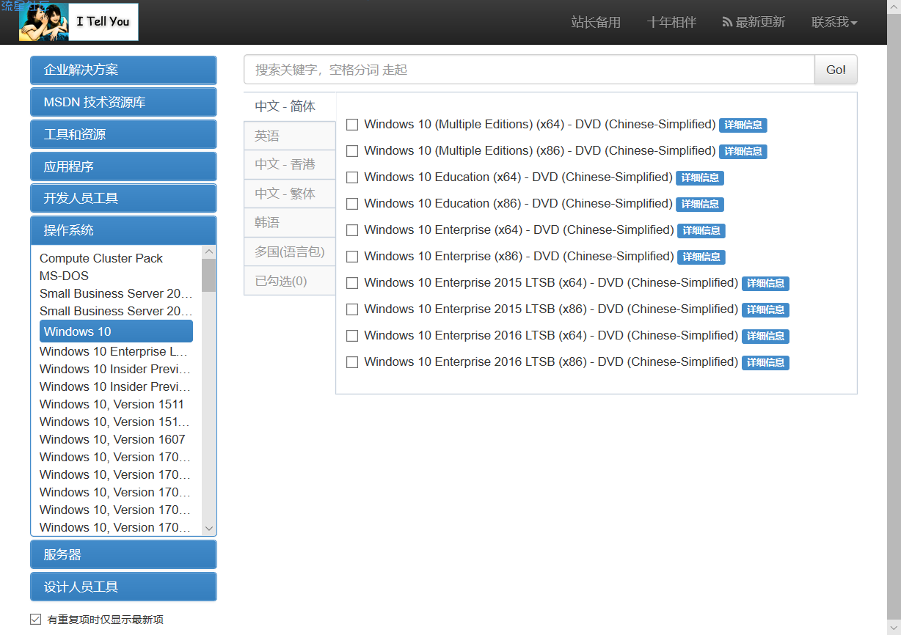The width and height of the screenshot is (901, 635).
Task: Check Windows 10 Enterprise x64 checkbox
Action: pyautogui.click(x=352, y=230)
